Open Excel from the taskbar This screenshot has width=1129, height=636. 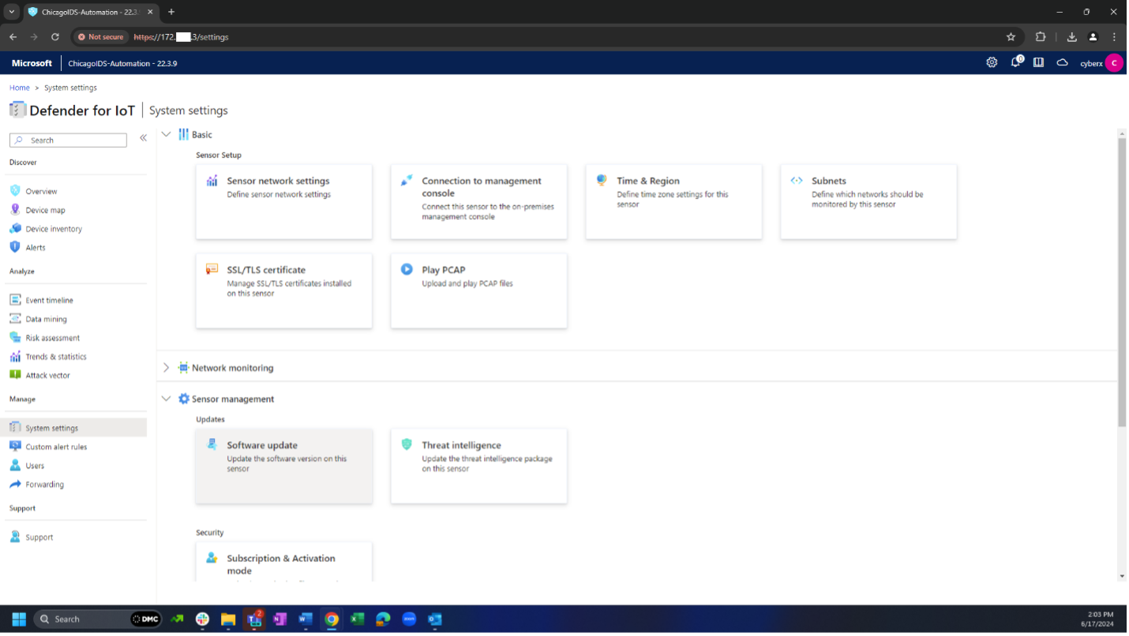click(x=357, y=619)
